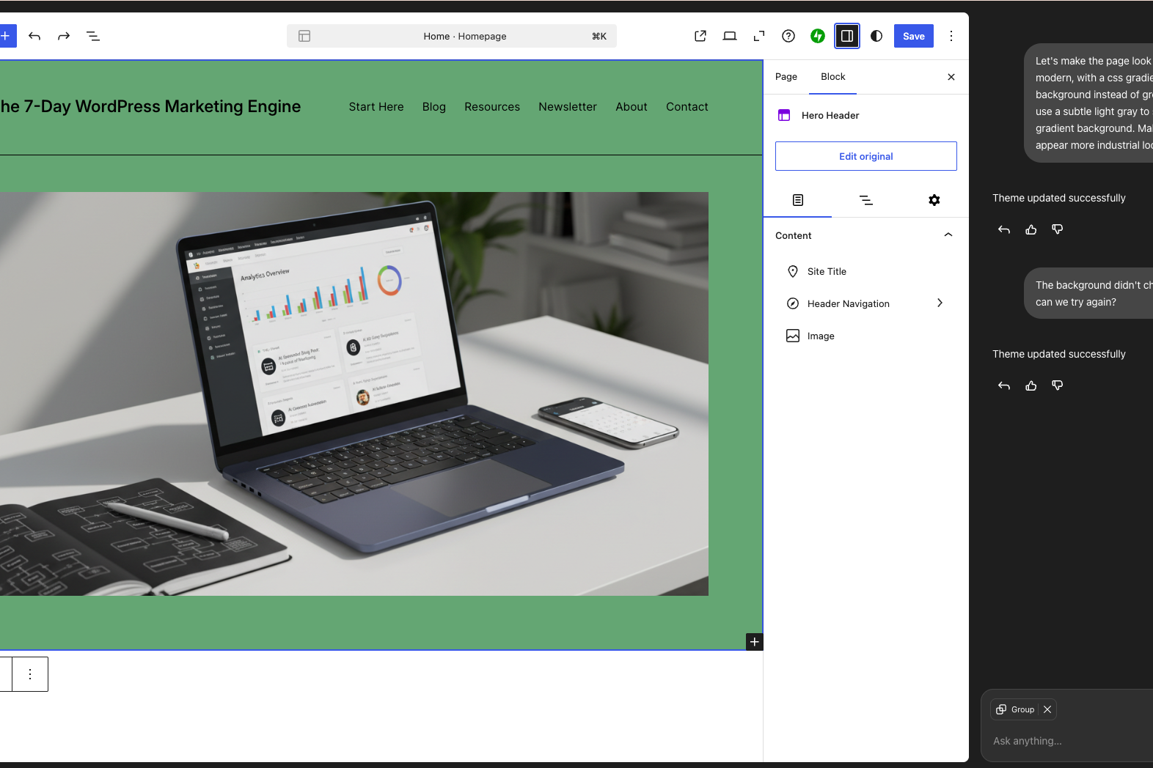Thumbs down the second Theme updated message
The height and width of the screenshot is (768, 1153).
[1058, 385]
